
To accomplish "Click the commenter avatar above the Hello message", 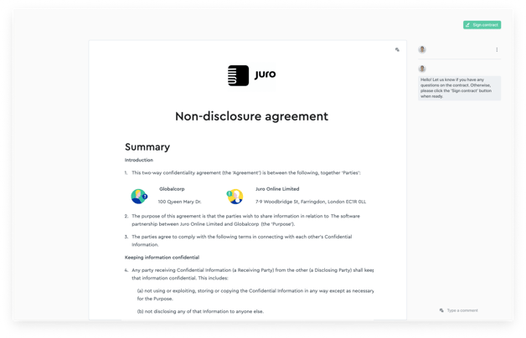I will coord(422,69).
